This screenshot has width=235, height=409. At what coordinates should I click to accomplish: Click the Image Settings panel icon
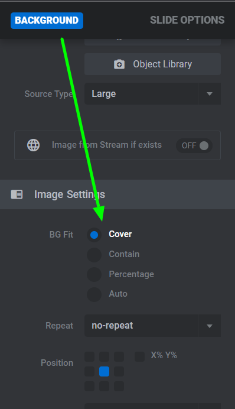click(x=17, y=194)
